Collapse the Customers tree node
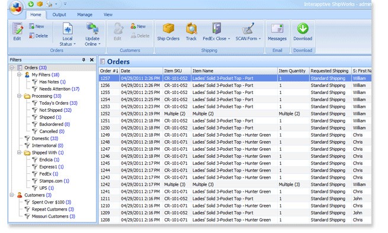This screenshot has width=388, height=233. coord(12,195)
